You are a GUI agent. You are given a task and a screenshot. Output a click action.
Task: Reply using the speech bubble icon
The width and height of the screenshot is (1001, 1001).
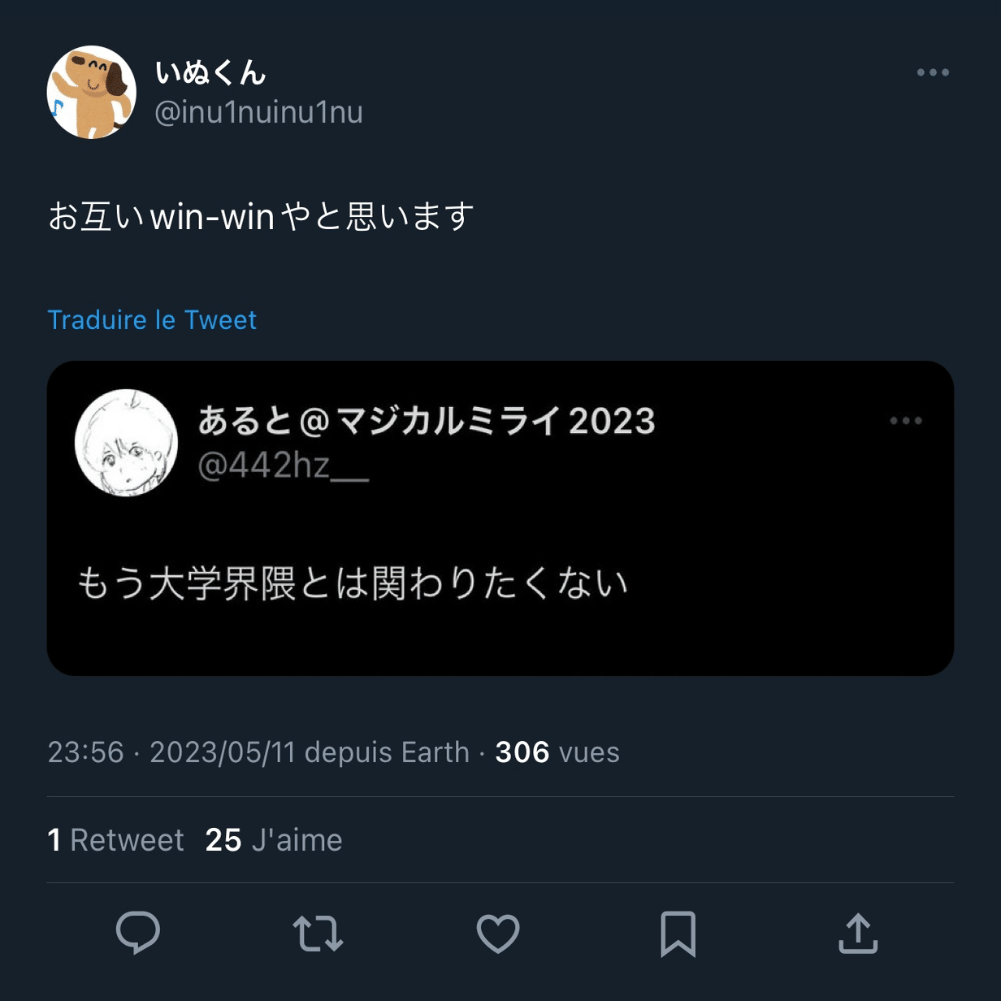pos(138,933)
